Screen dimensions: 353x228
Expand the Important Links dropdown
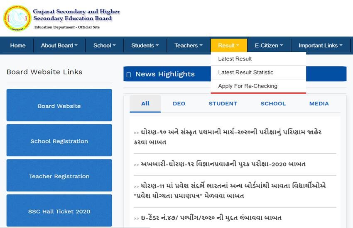point(320,46)
